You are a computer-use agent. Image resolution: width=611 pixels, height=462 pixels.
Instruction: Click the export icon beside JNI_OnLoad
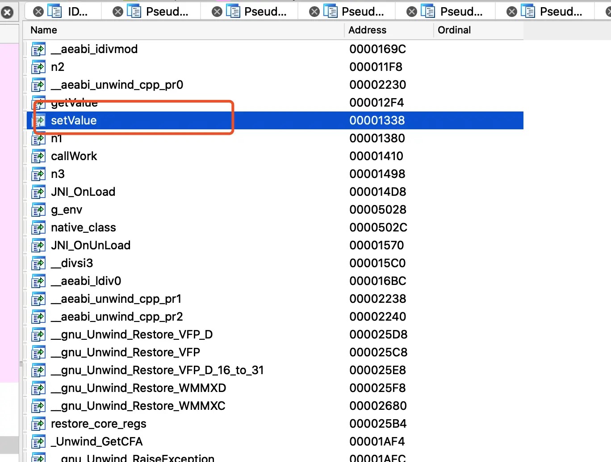click(x=38, y=192)
